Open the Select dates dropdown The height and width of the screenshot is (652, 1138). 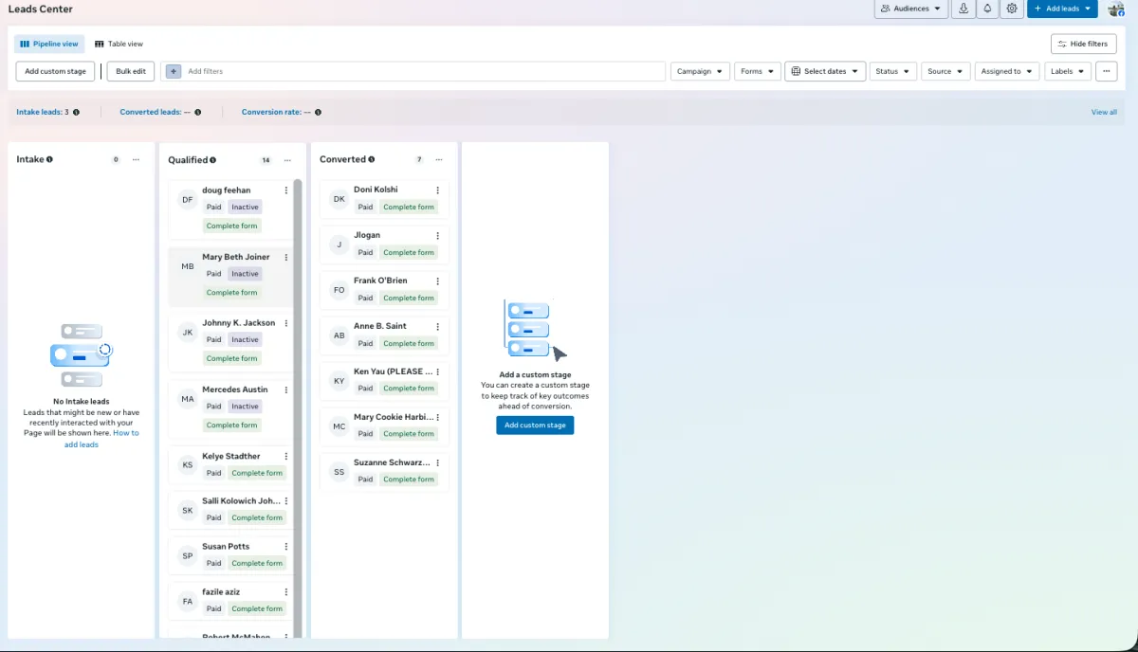pyautogui.click(x=825, y=71)
